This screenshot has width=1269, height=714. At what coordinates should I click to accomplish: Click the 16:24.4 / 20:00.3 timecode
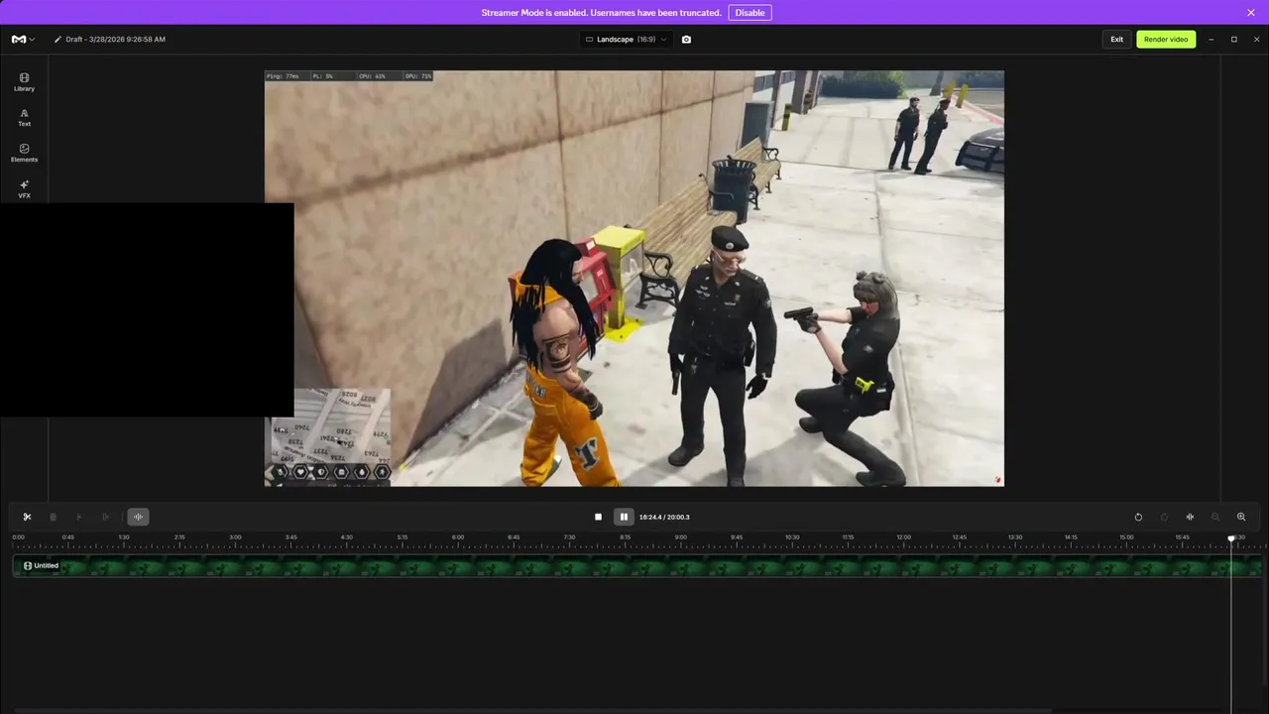664,517
